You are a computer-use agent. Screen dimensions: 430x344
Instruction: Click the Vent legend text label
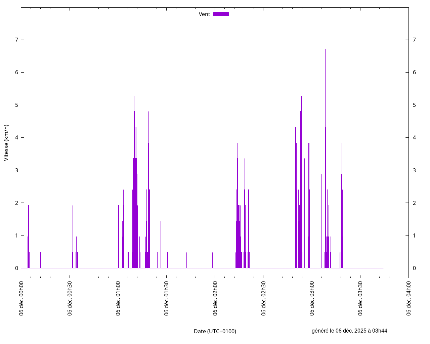(204, 14)
